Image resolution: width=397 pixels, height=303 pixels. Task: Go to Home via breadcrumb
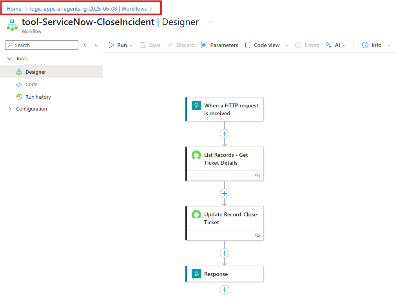[x=14, y=9]
